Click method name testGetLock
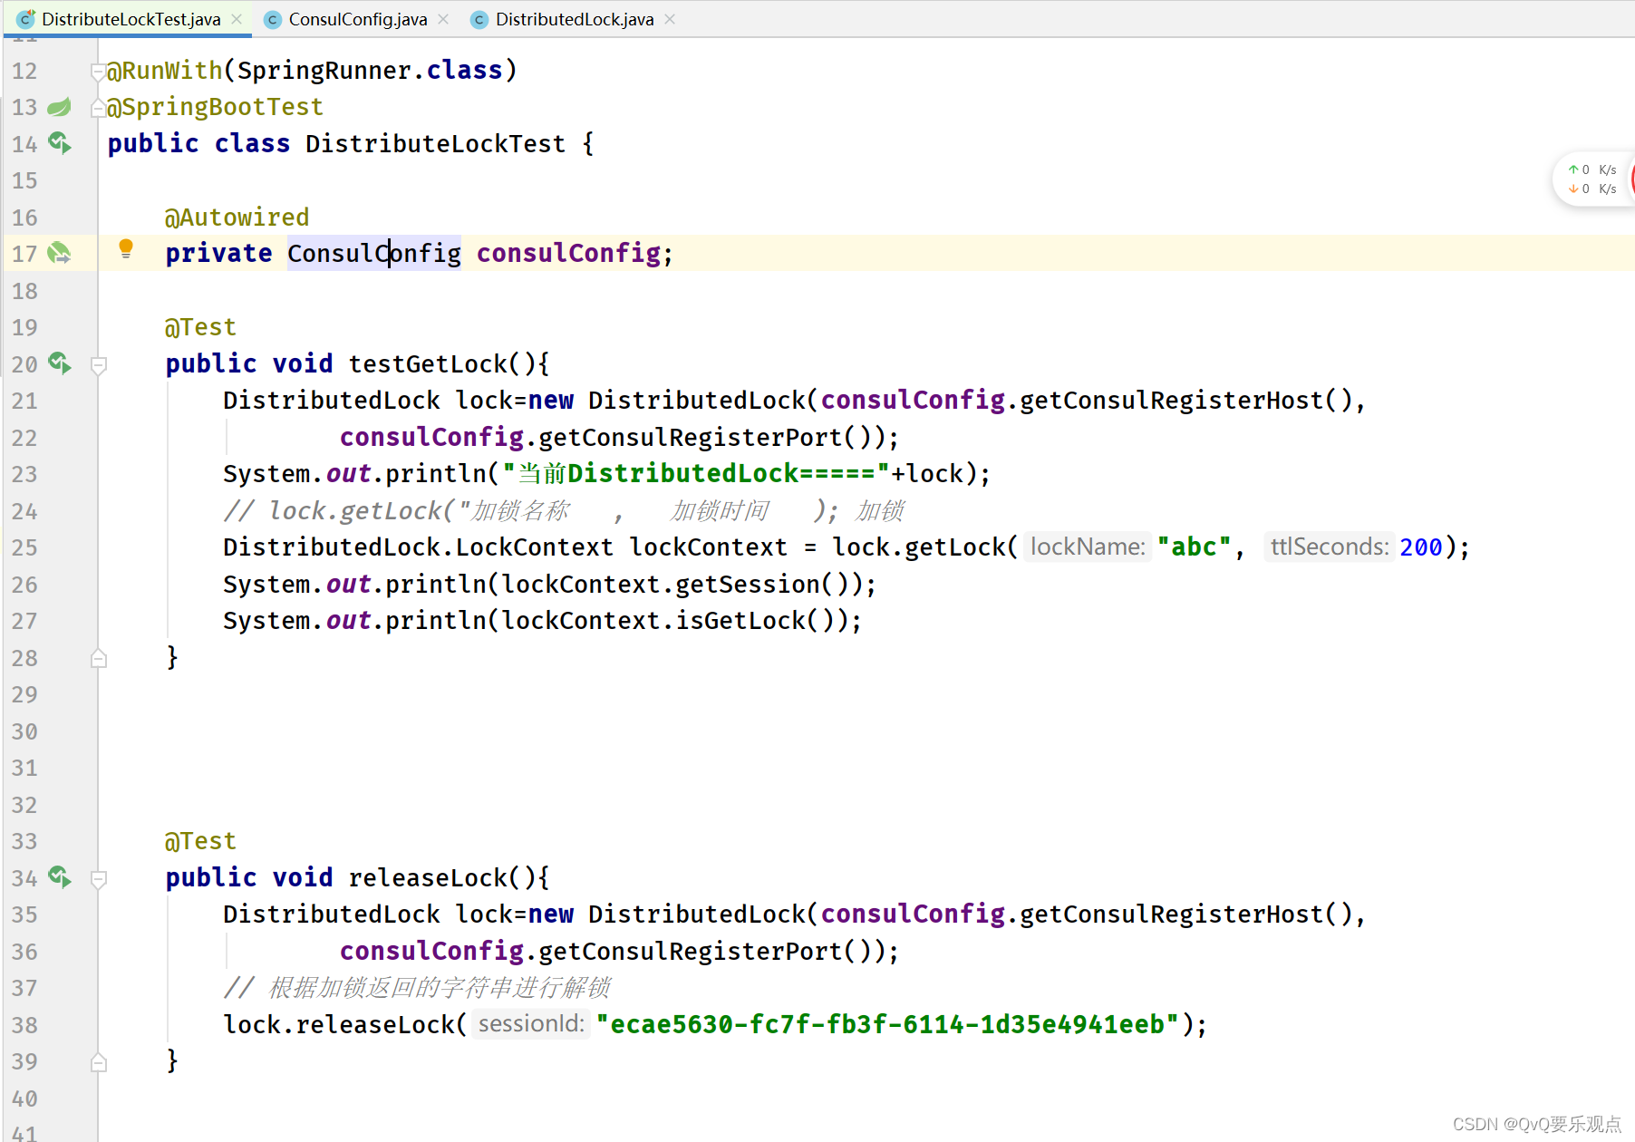Image resolution: width=1635 pixels, height=1142 pixels. tap(428, 363)
